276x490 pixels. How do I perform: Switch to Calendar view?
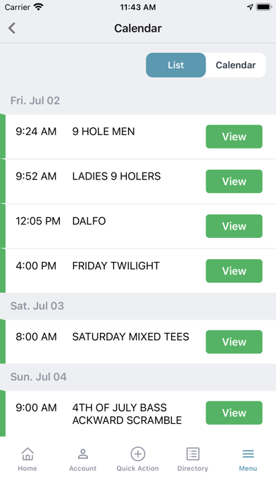[236, 65]
